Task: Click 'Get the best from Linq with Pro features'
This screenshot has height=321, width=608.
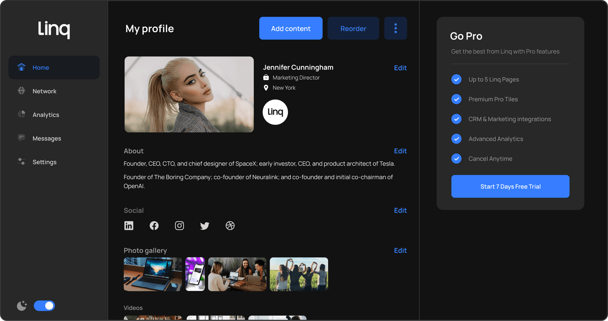Action: coord(506,51)
